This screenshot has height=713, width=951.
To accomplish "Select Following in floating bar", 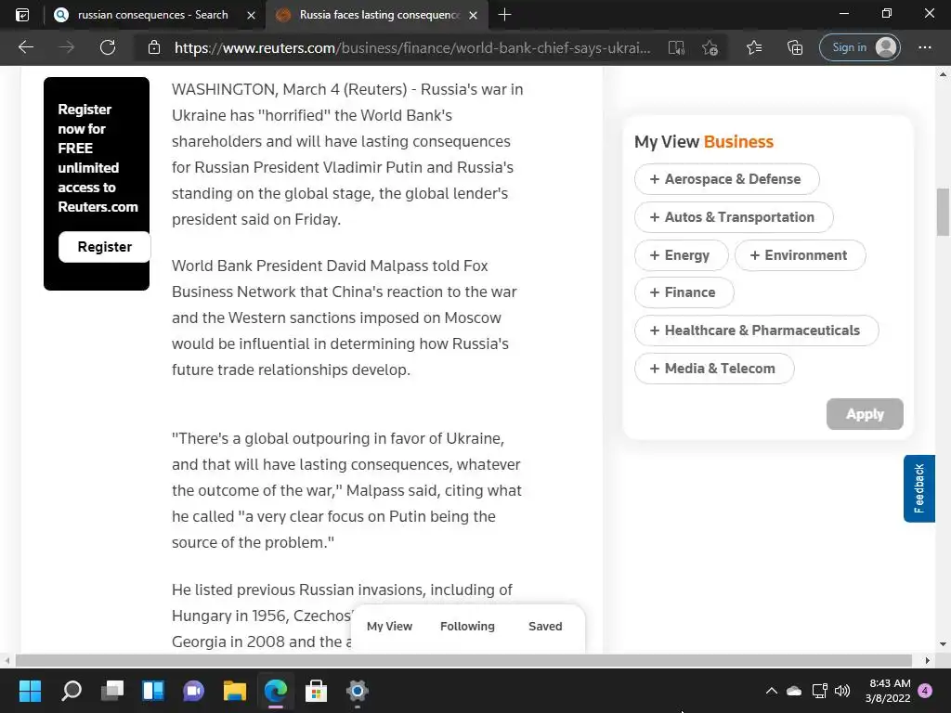I will coord(467,627).
